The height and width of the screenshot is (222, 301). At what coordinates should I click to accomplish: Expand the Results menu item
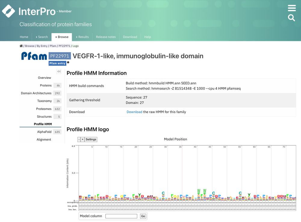[x=82, y=37]
